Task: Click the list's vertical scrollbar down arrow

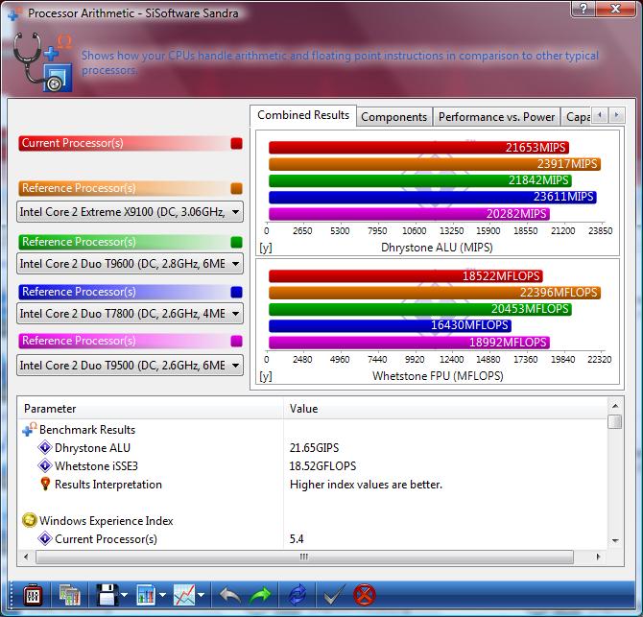Action: click(x=615, y=541)
